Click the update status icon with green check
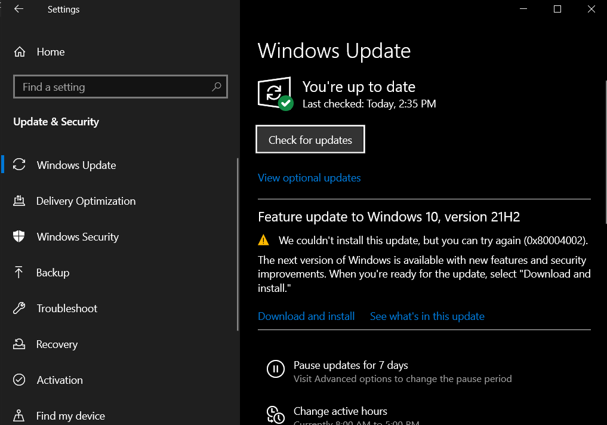 (x=276, y=94)
